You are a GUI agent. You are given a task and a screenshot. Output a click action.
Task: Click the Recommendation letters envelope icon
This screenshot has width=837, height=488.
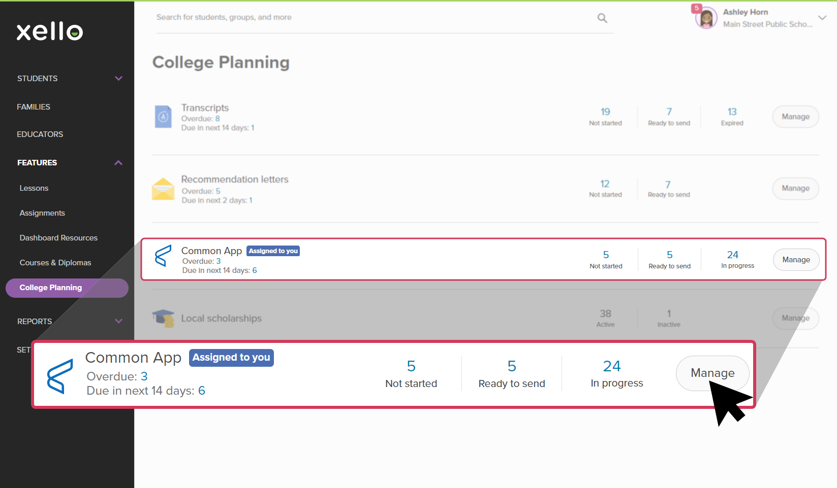tap(163, 189)
